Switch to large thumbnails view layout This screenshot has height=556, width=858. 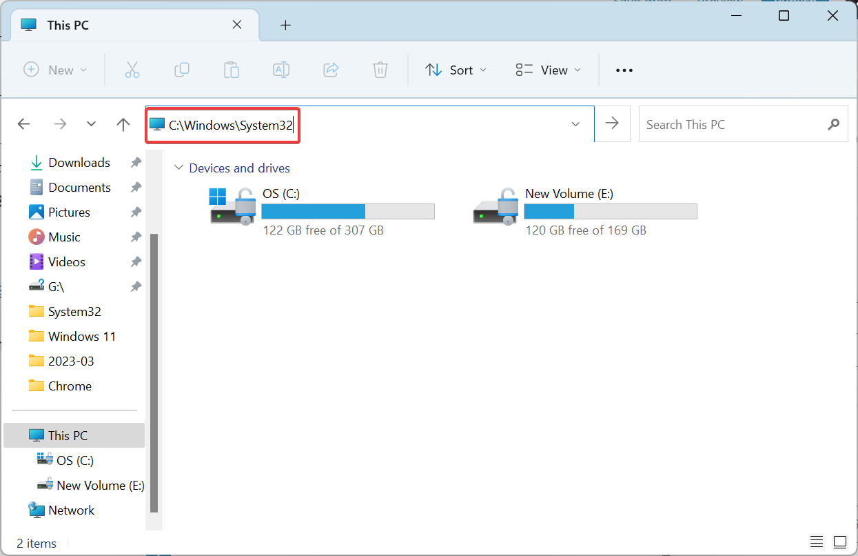coord(839,542)
